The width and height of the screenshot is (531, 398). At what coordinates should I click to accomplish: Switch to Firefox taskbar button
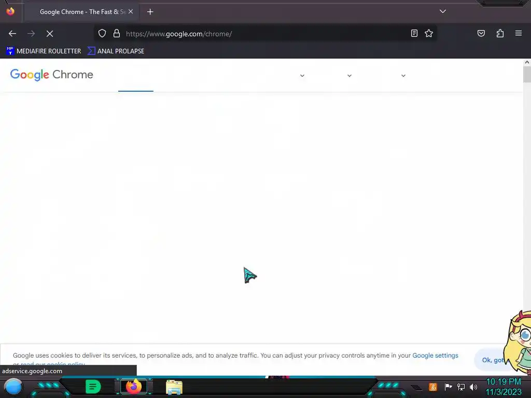pyautogui.click(x=134, y=387)
